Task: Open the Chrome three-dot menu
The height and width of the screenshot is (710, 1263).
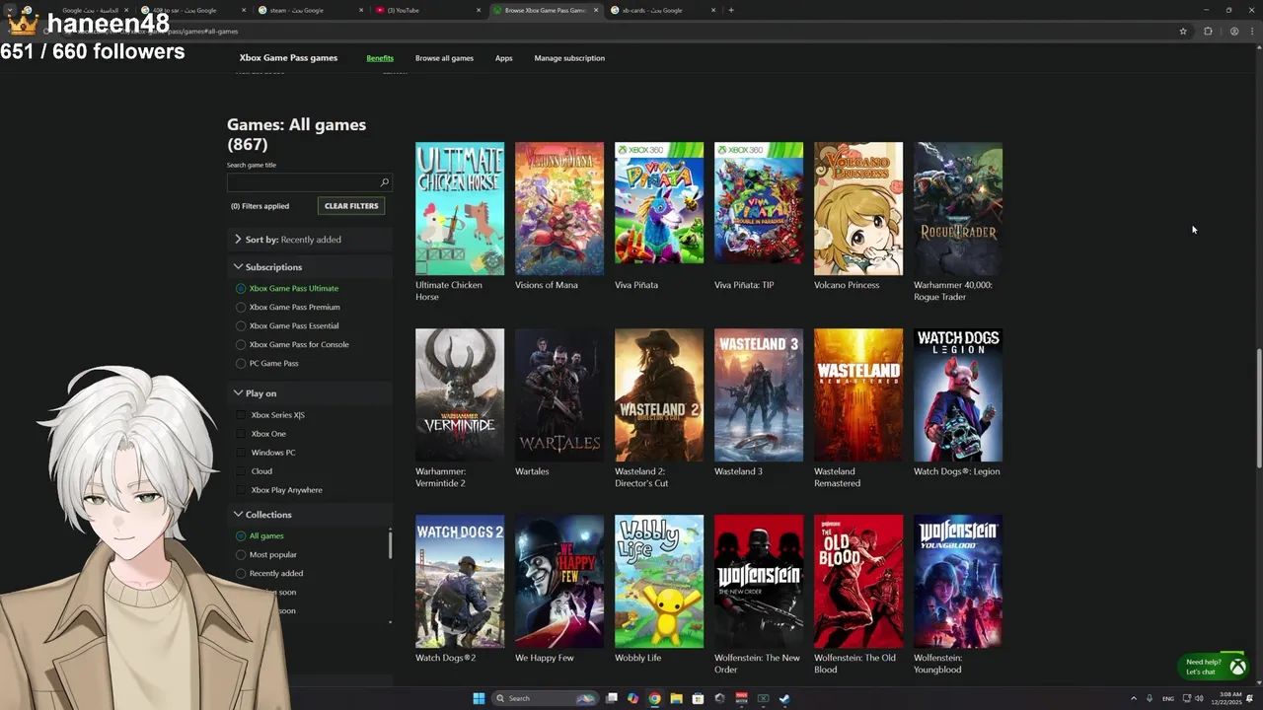Action: (x=1251, y=32)
